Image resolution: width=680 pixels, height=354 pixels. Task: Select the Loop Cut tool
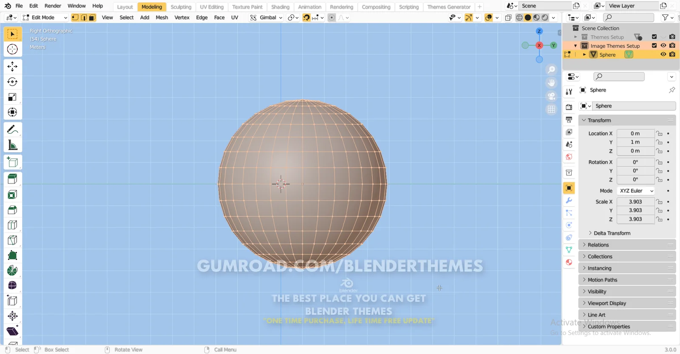tap(12, 225)
